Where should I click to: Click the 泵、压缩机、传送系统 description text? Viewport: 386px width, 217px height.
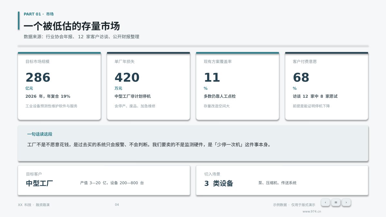pyautogui.click(x=277, y=183)
